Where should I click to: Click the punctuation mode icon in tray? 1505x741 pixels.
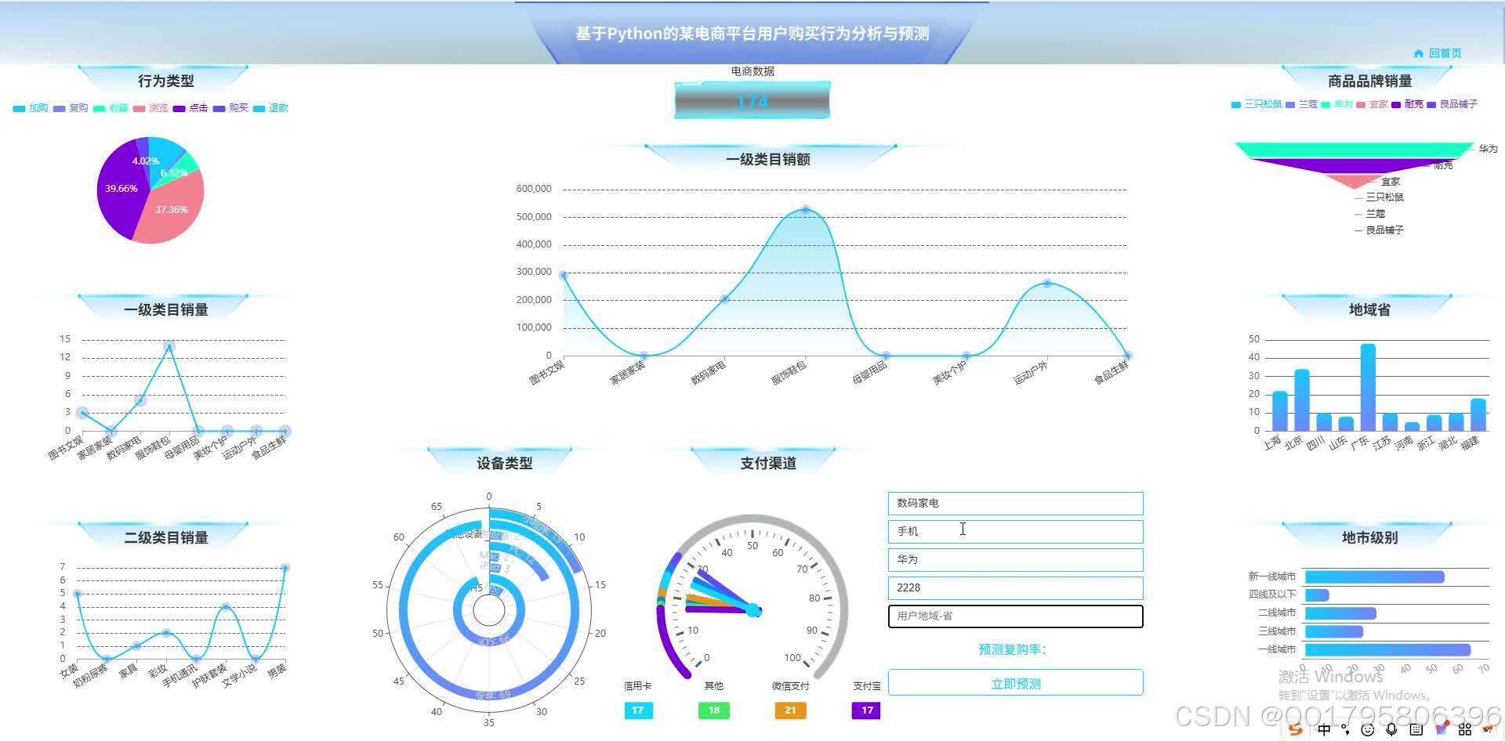tap(1346, 729)
